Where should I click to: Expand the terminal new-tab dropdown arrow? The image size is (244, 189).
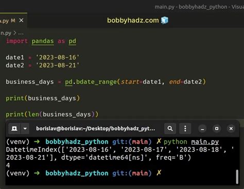coord(25,128)
